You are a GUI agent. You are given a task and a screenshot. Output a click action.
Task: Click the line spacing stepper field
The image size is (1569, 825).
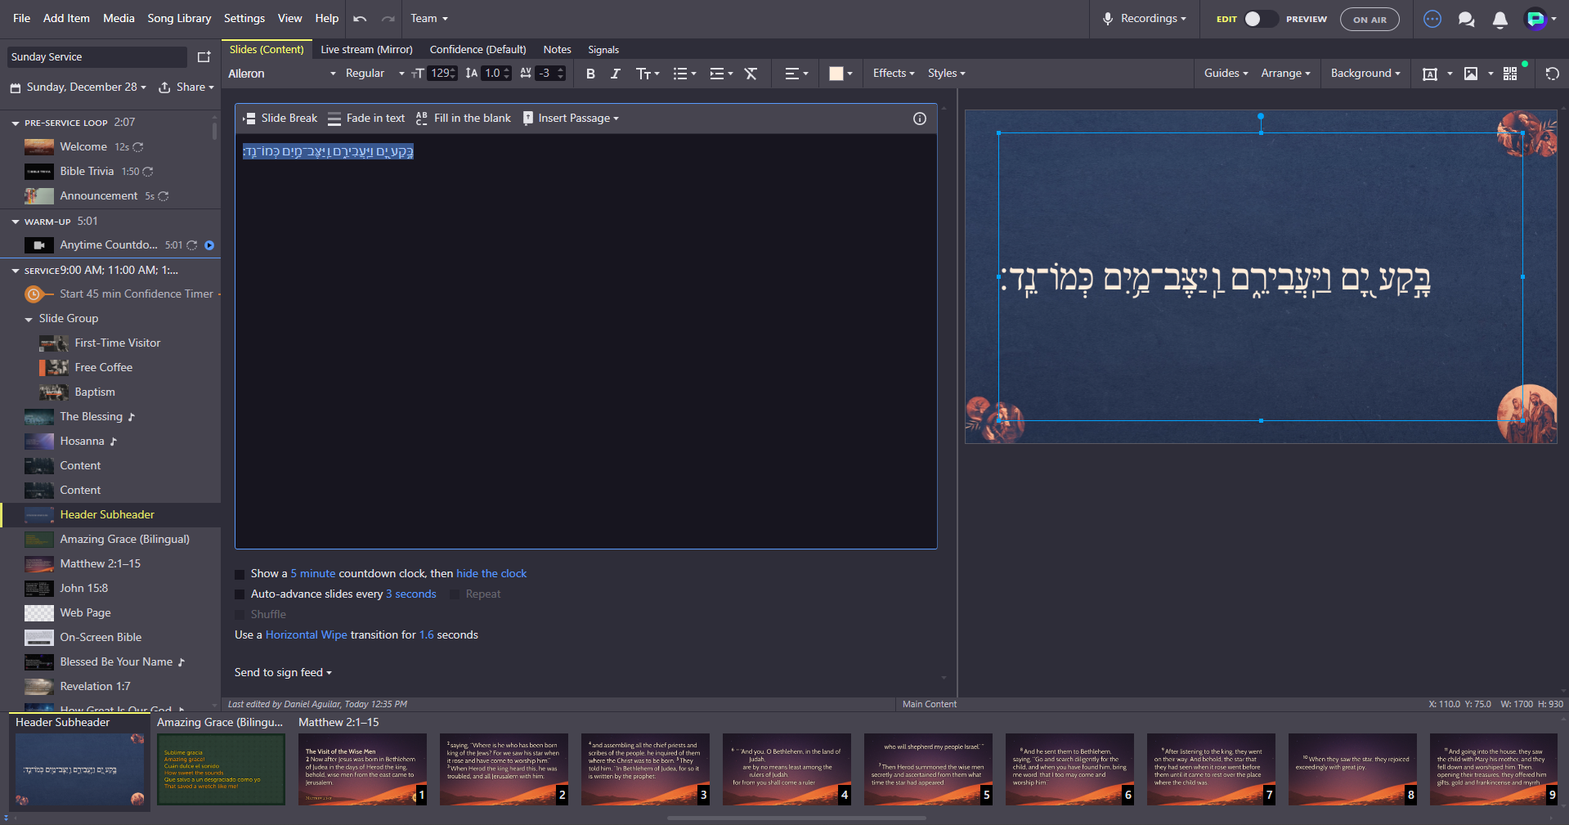(x=497, y=74)
